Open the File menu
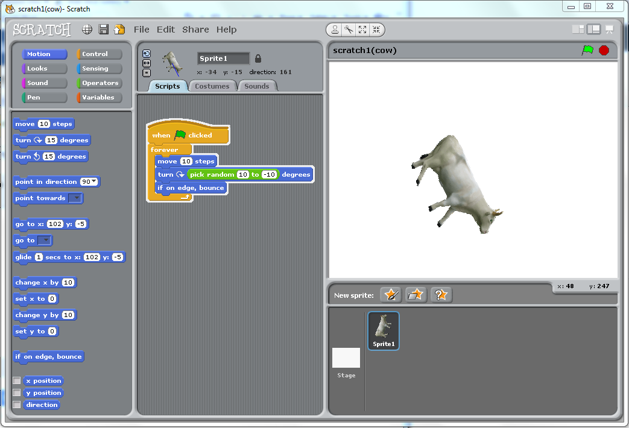The image size is (629, 428). tap(141, 30)
